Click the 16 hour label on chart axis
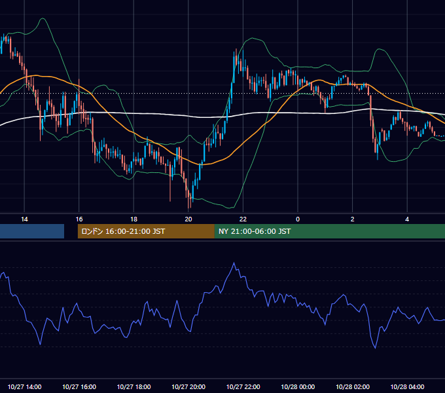This screenshot has height=393, width=445. coord(79,219)
